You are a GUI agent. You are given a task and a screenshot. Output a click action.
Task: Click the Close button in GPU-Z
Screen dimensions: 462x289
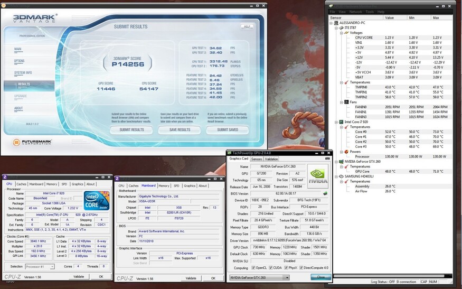click(x=321, y=277)
